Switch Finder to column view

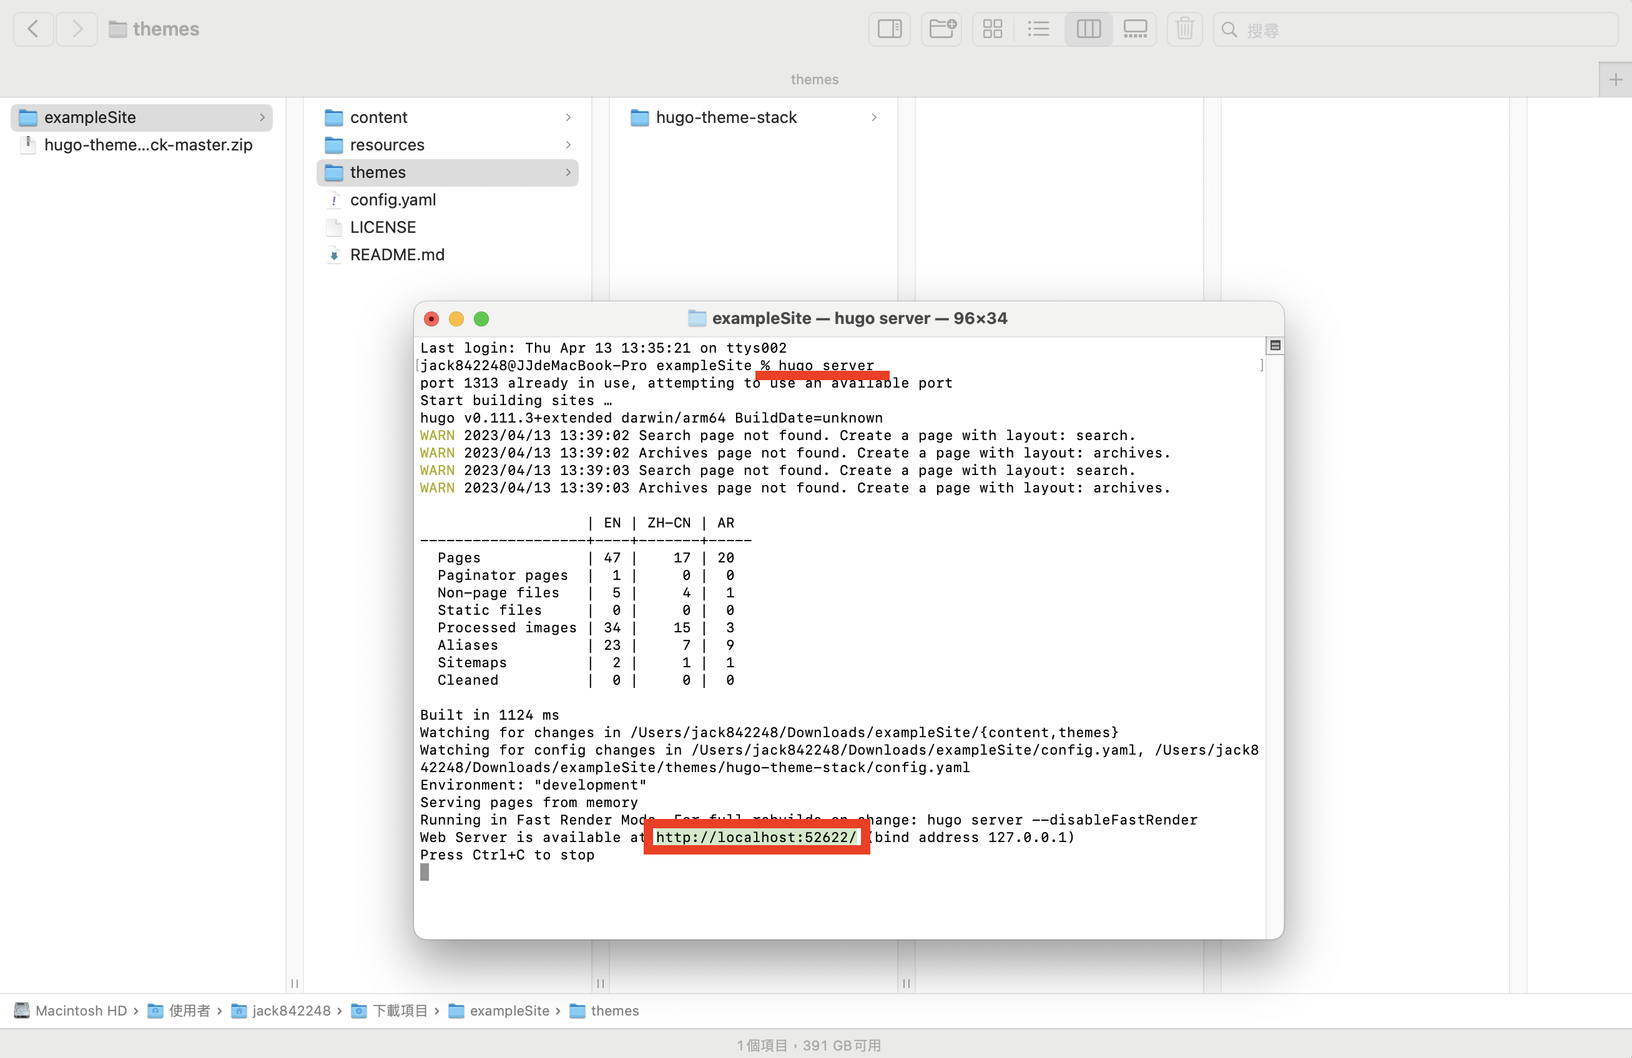tap(1088, 29)
